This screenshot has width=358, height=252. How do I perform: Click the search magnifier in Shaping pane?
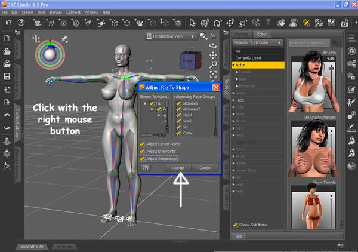[x=335, y=43]
